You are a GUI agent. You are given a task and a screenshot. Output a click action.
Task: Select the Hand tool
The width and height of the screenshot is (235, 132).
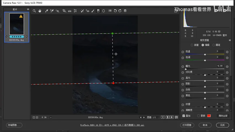tap(40, 11)
